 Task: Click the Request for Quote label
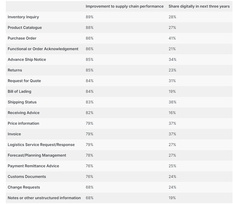tap(24, 81)
